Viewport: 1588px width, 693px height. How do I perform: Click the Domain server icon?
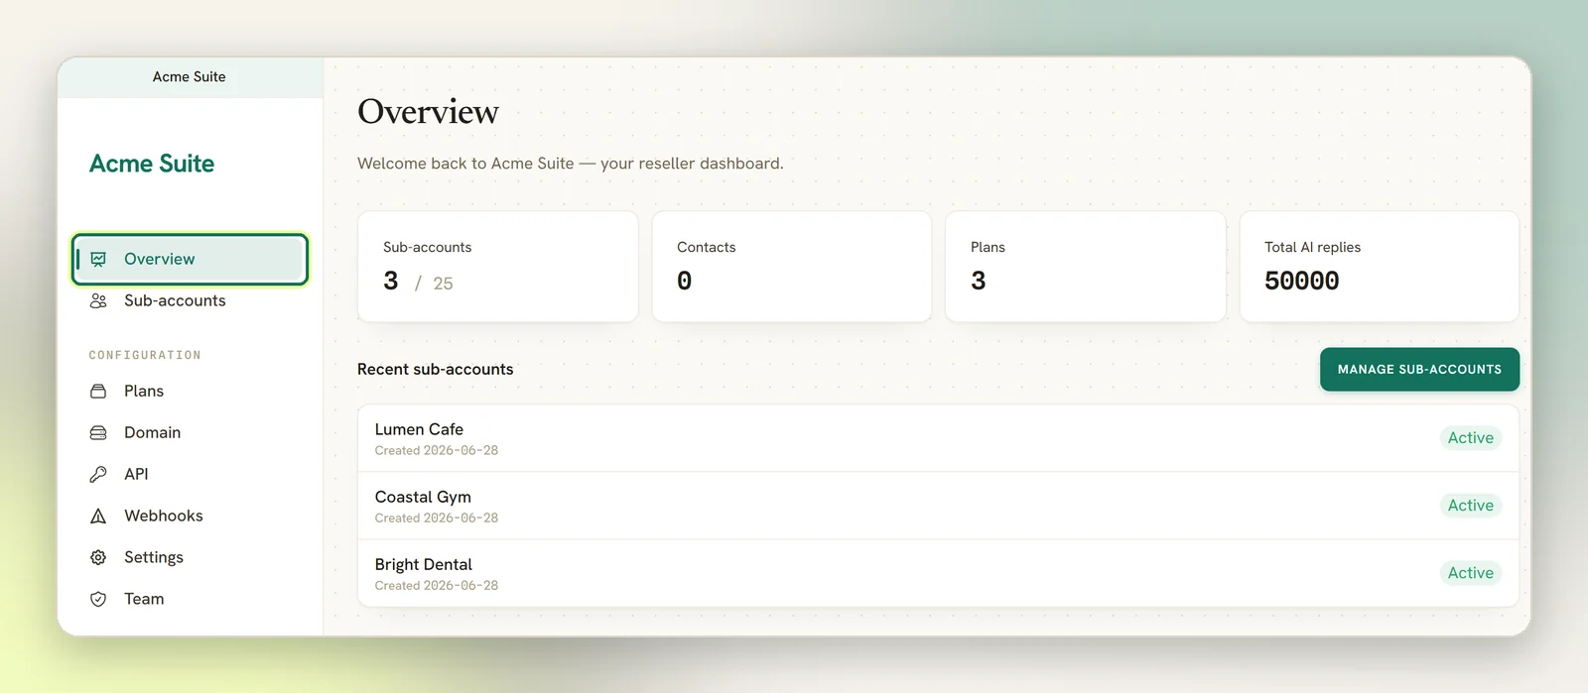coord(98,432)
